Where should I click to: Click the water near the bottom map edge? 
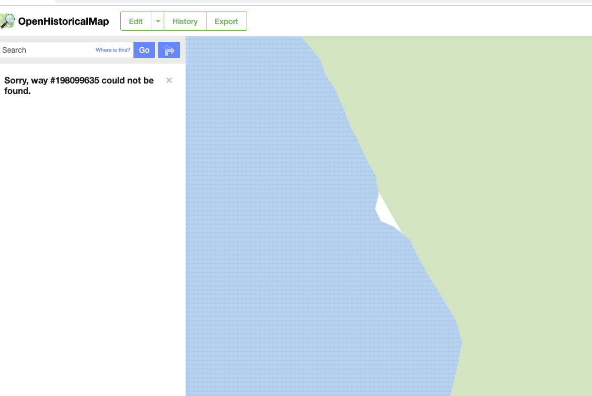329,384
